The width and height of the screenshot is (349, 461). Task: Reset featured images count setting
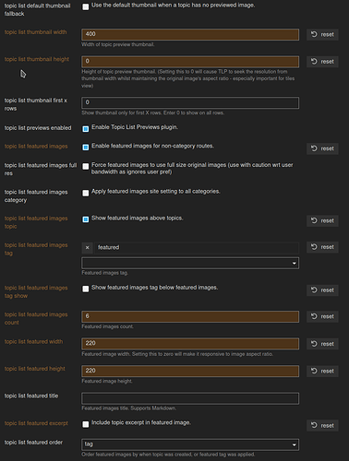click(322, 316)
